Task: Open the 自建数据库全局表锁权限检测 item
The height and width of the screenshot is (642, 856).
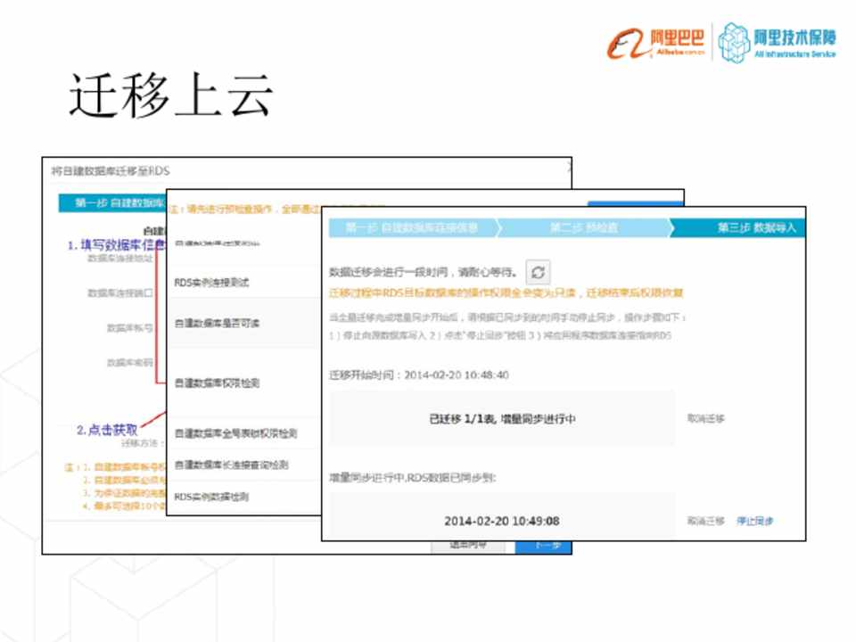Action: coord(235,434)
